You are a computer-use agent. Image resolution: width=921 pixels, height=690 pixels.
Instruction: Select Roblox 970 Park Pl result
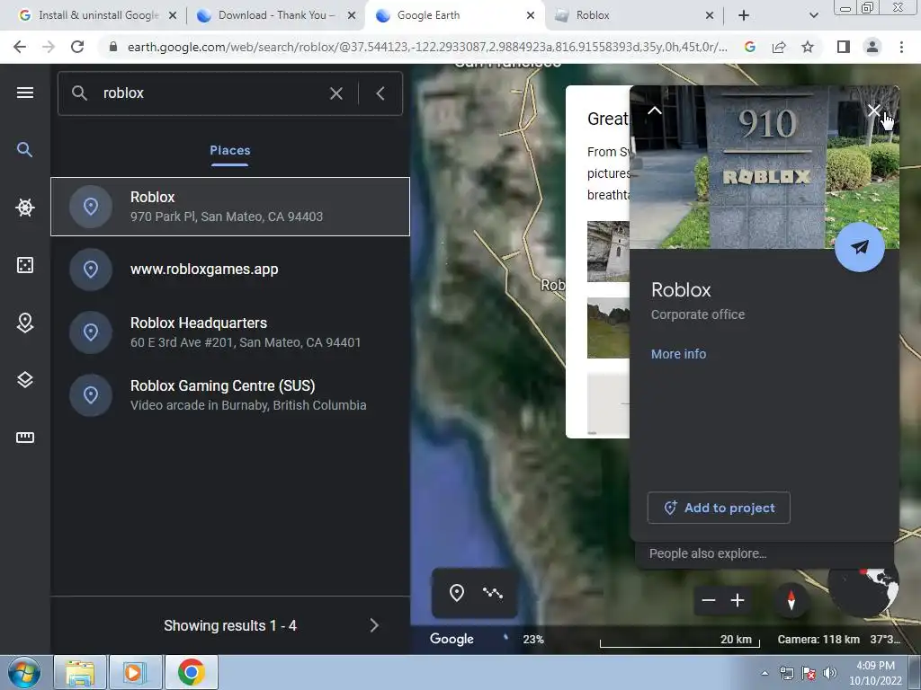230,207
